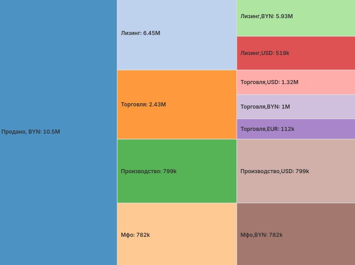This screenshot has width=355, height=265.
Task: Click the "Продано, BYN: 10.5M" text label
Action: tap(31, 132)
